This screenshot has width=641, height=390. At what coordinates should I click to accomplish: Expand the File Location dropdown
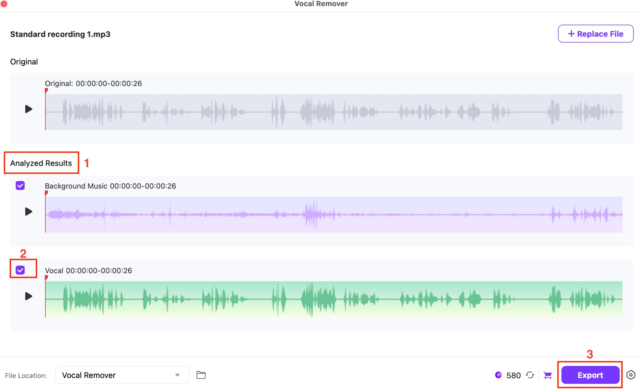point(122,375)
